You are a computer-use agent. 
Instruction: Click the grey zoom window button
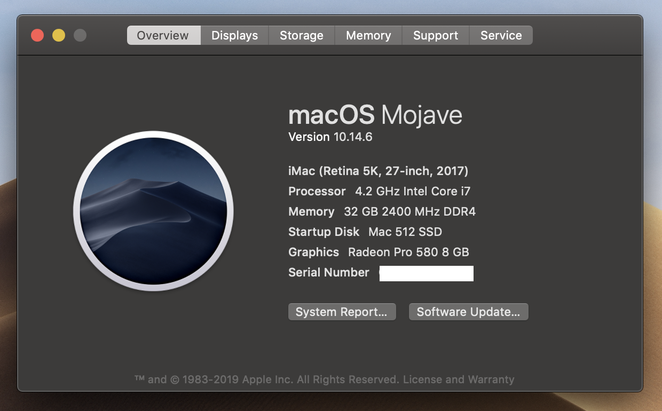click(80, 36)
